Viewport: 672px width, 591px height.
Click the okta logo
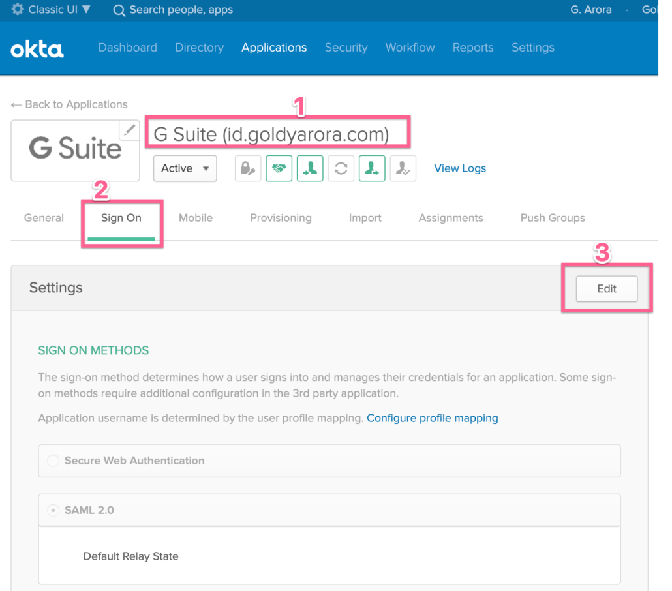[37, 50]
